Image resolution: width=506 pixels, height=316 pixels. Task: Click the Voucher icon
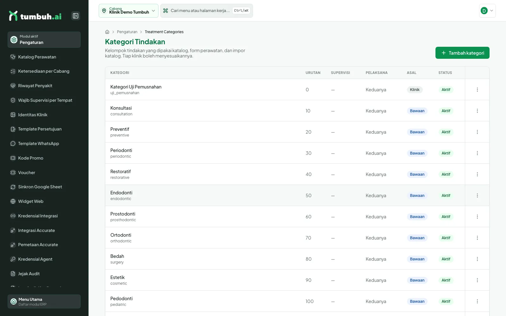point(13,173)
